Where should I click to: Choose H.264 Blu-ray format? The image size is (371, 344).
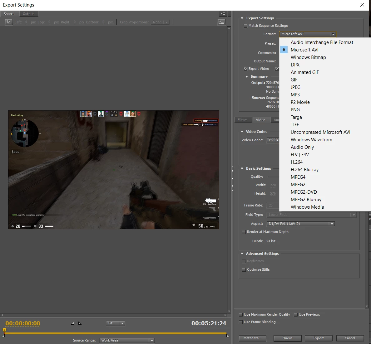click(x=304, y=170)
